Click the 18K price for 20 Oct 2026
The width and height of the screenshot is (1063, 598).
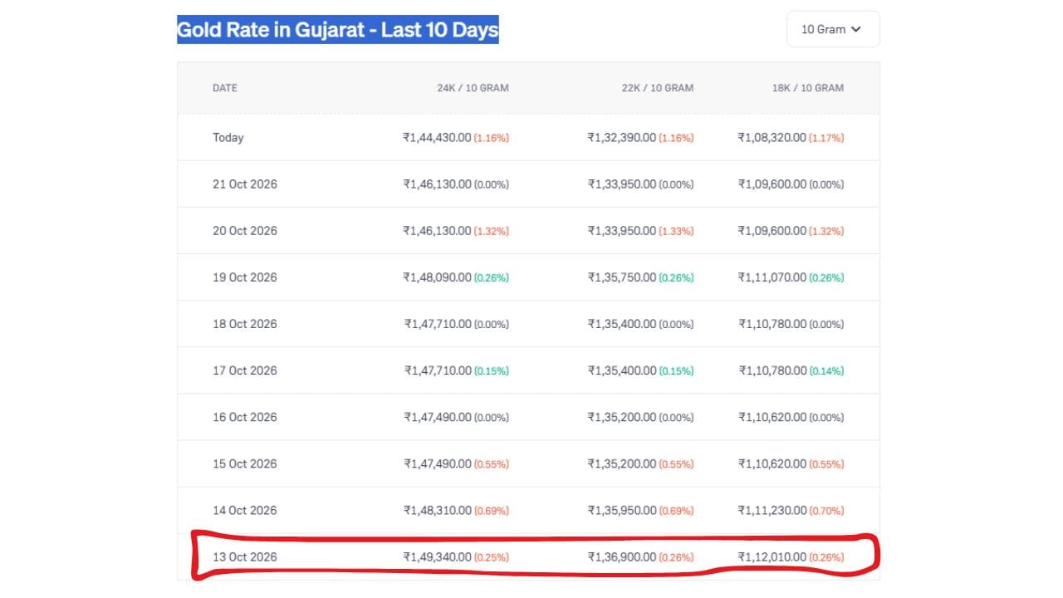[772, 231]
